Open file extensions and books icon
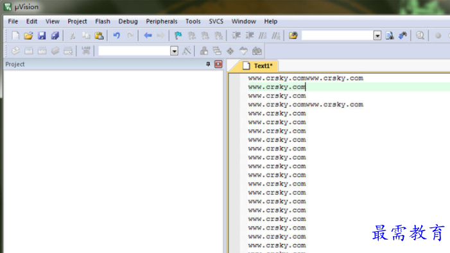450x253 pixels. point(204,51)
